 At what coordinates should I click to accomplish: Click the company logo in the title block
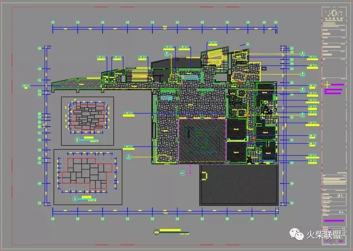[x=334, y=15]
